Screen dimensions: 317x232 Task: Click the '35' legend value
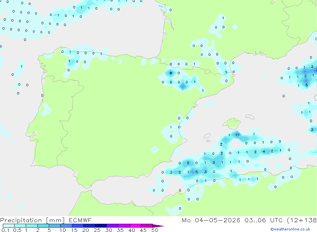(120, 230)
